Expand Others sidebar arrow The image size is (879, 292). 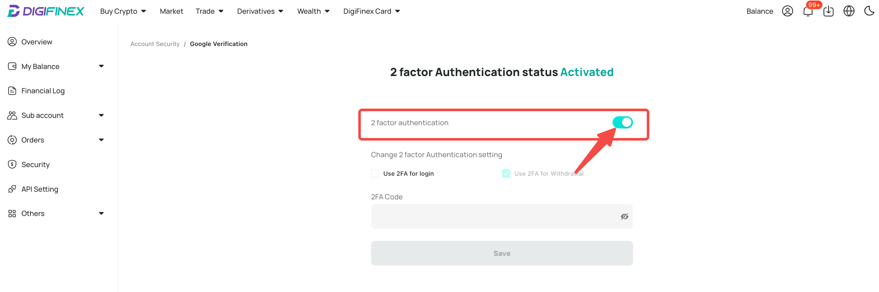pos(101,213)
